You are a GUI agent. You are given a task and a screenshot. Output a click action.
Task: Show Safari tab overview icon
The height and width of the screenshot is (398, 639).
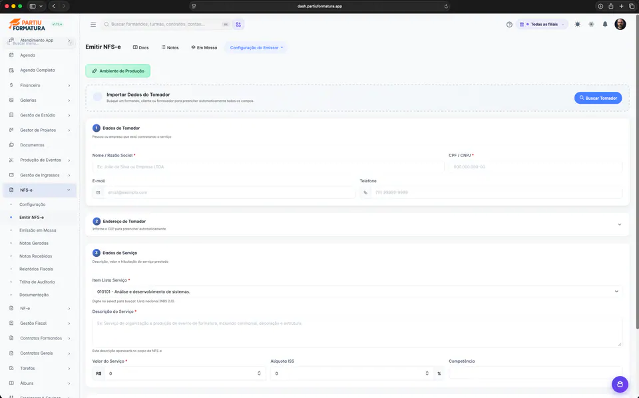click(632, 6)
